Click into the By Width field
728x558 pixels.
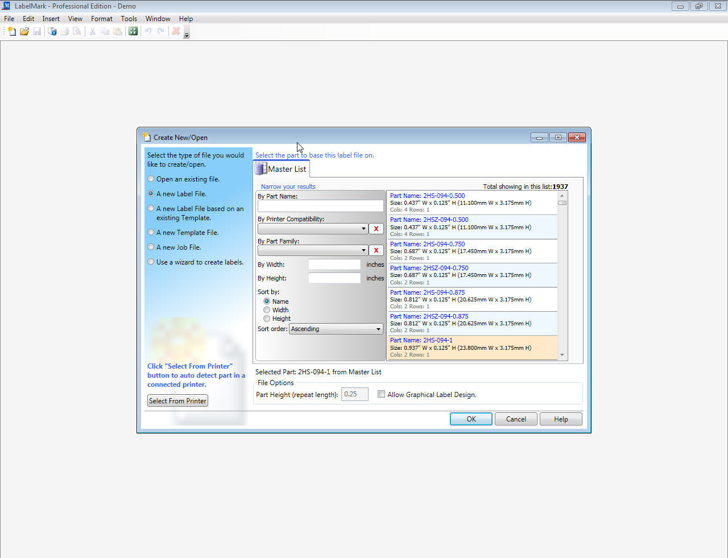tap(334, 264)
